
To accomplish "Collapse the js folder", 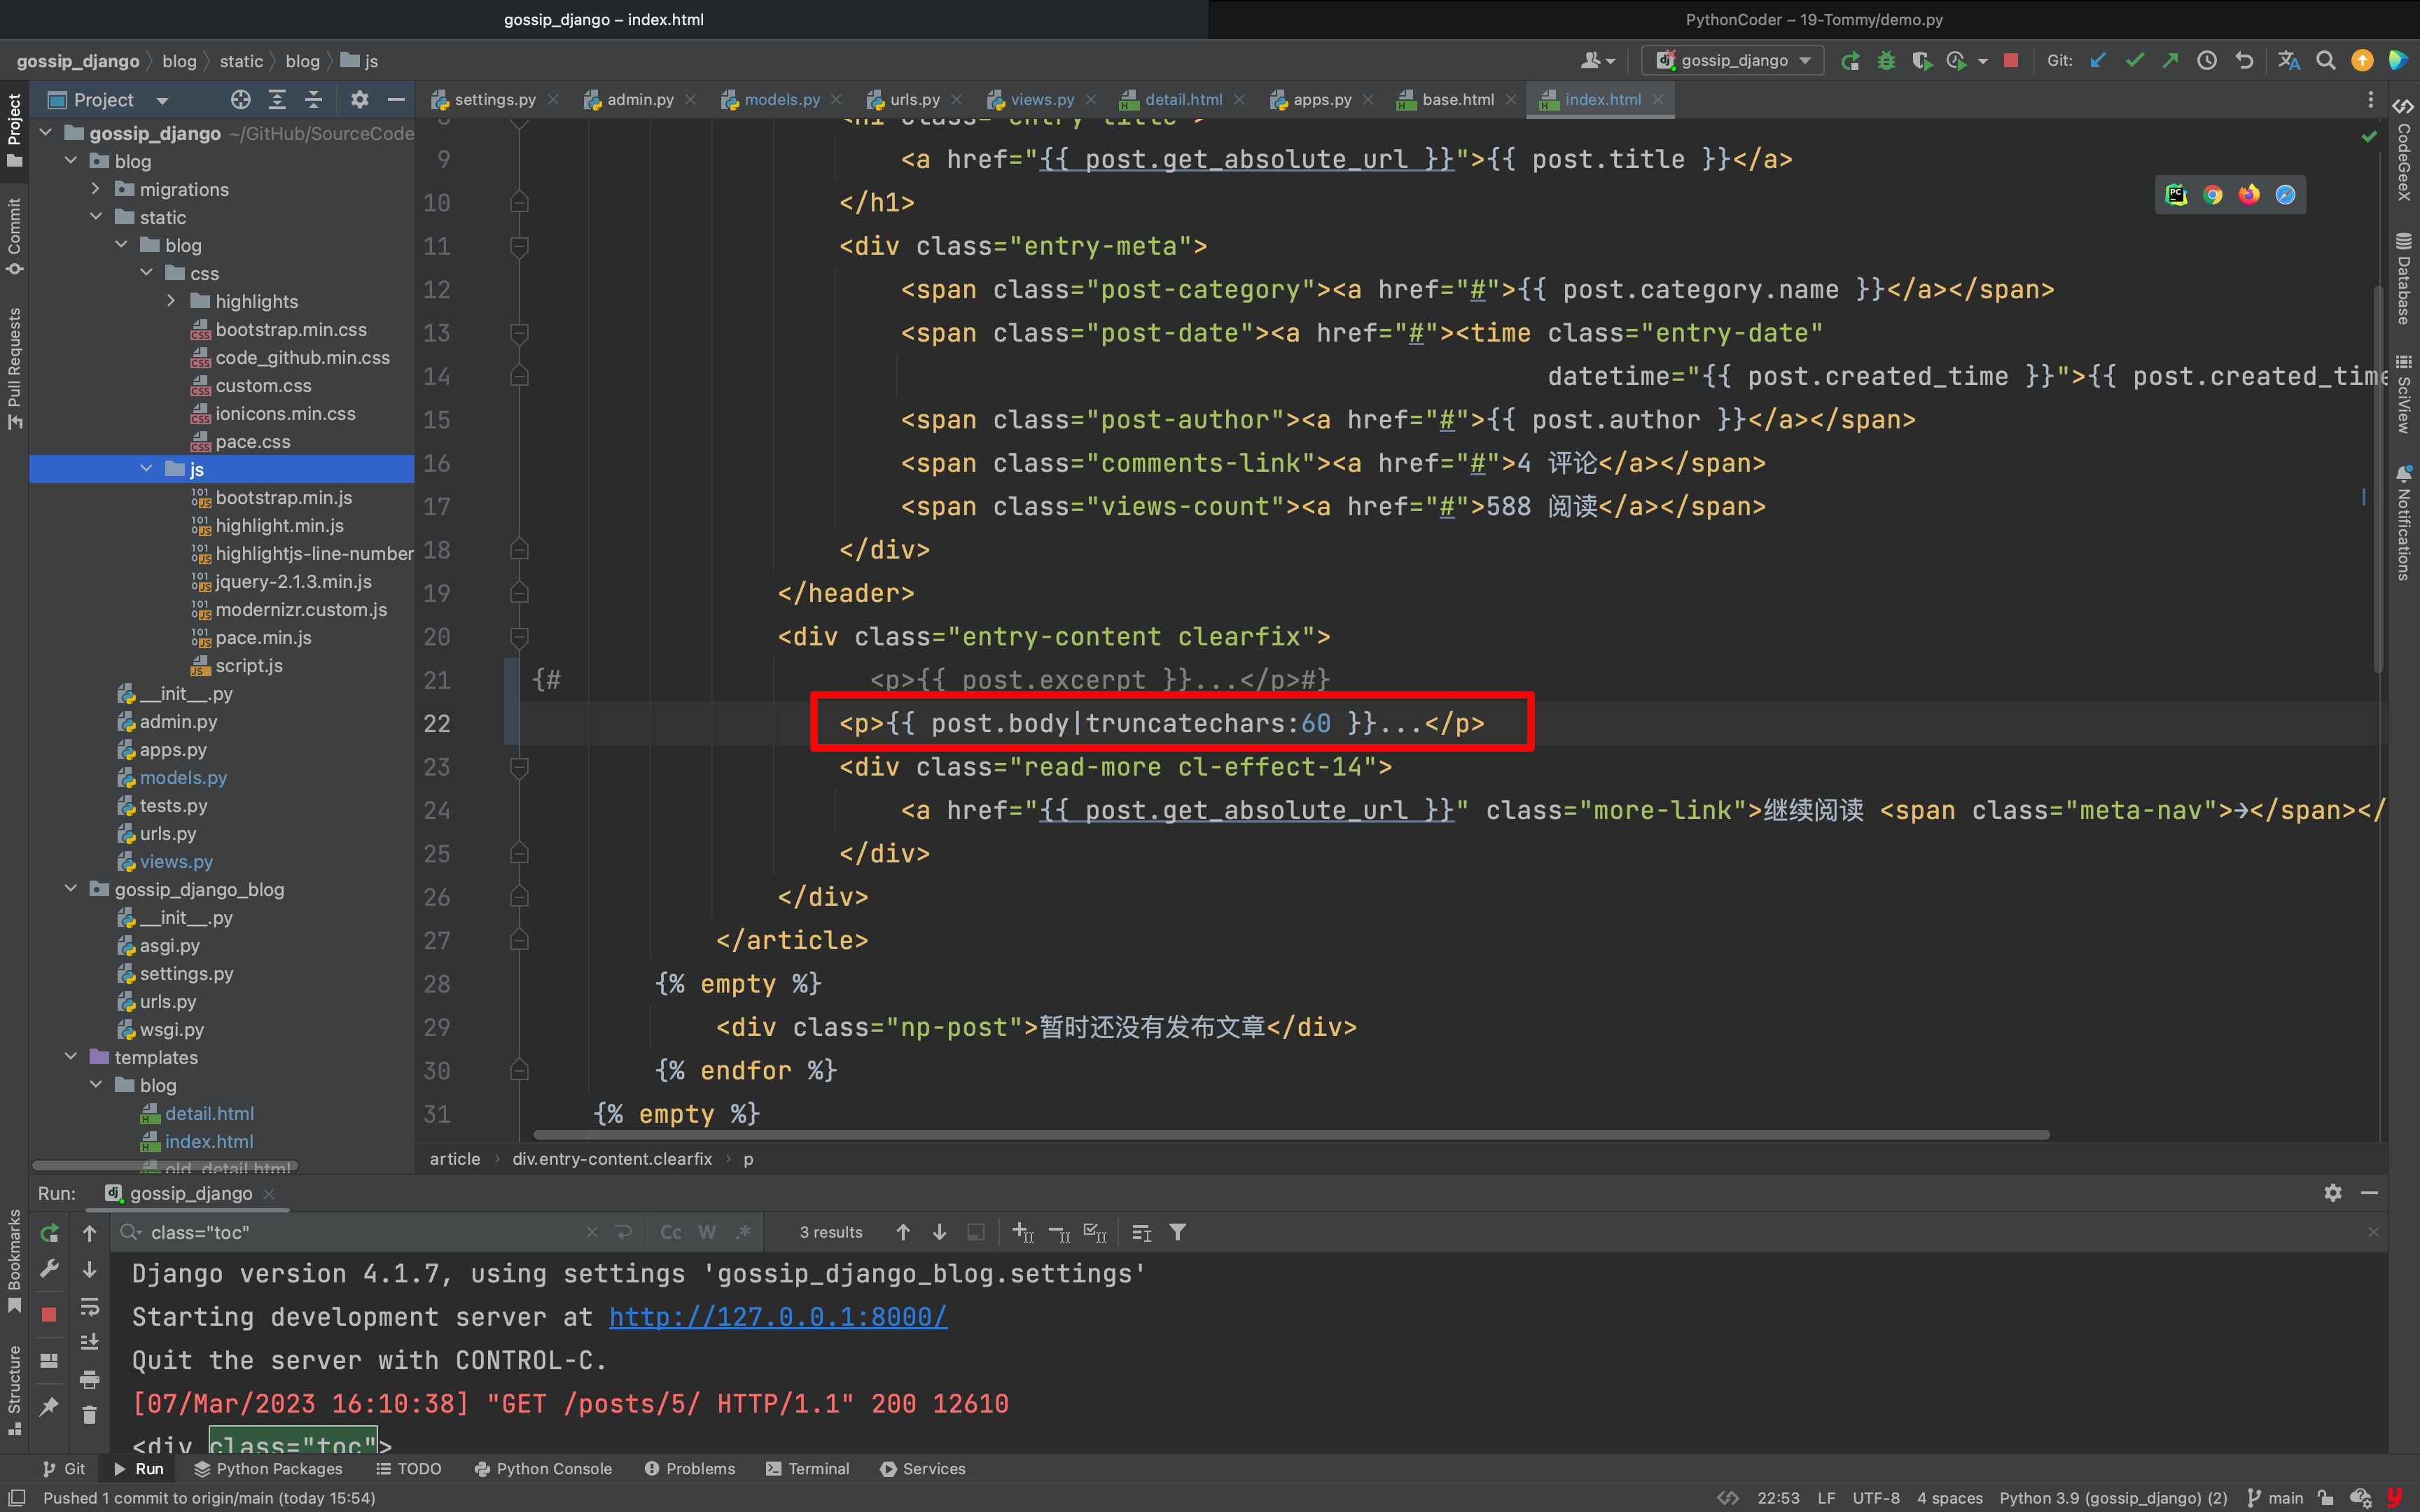I will 146,469.
